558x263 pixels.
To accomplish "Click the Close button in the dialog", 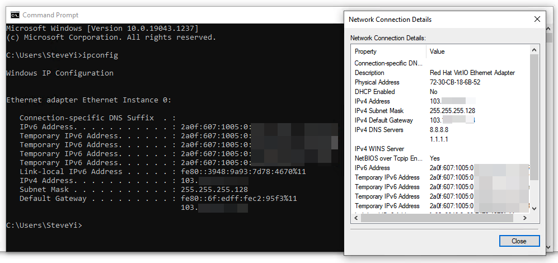I will pos(519,241).
